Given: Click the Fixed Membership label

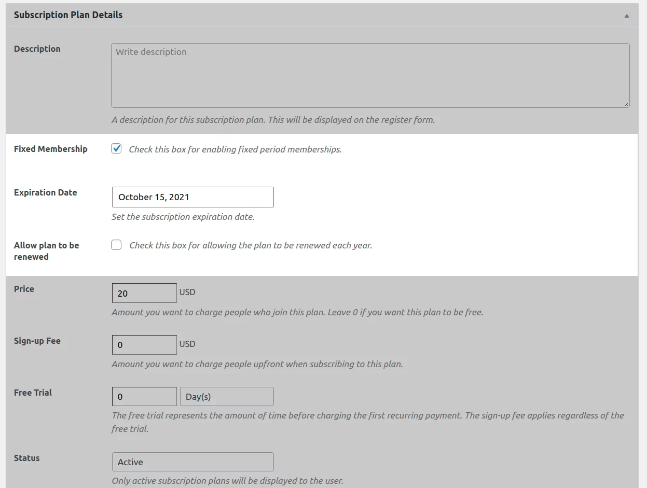Looking at the screenshot, I should tap(51, 149).
